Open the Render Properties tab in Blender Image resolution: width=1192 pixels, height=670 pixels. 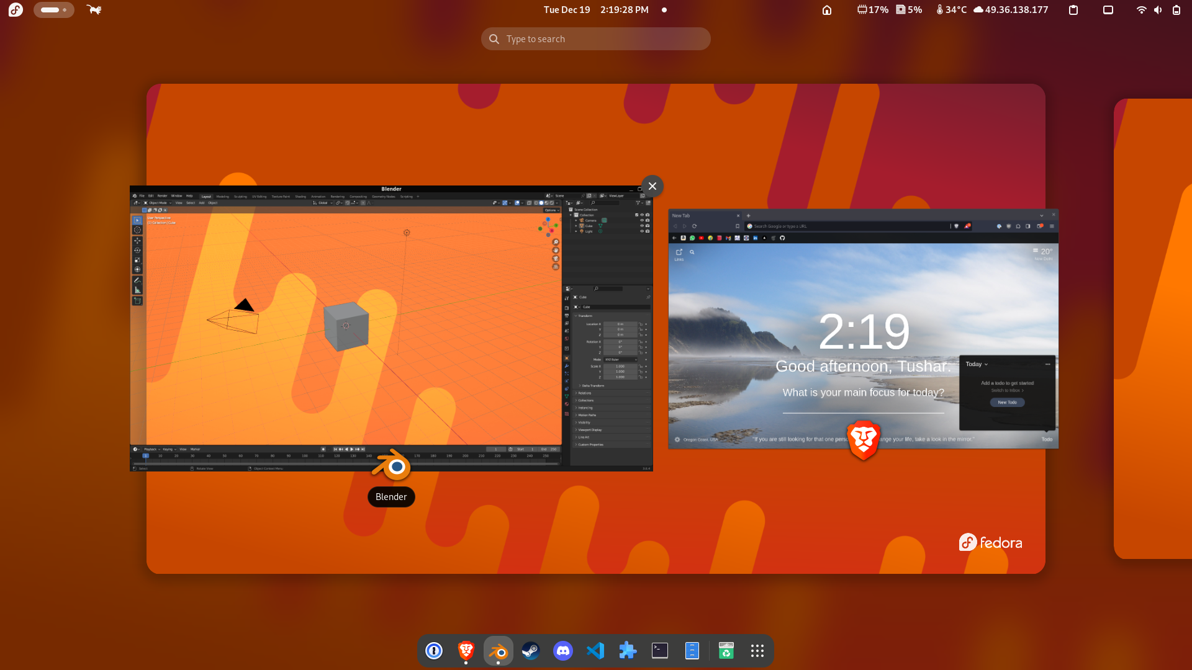(x=567, y=307)
